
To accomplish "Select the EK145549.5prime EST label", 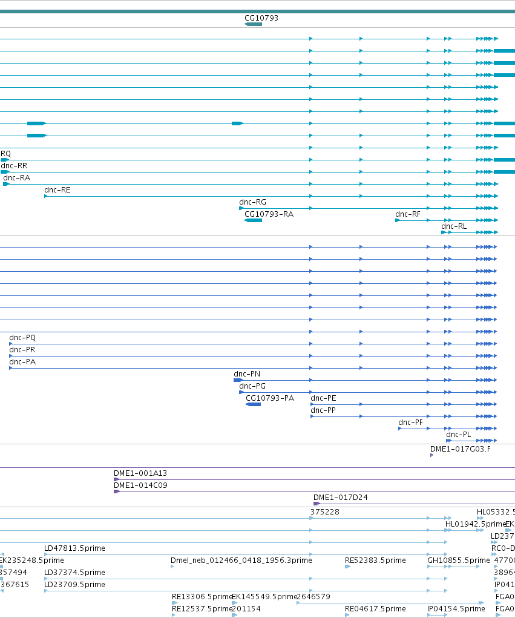I will tap(264, 597).
